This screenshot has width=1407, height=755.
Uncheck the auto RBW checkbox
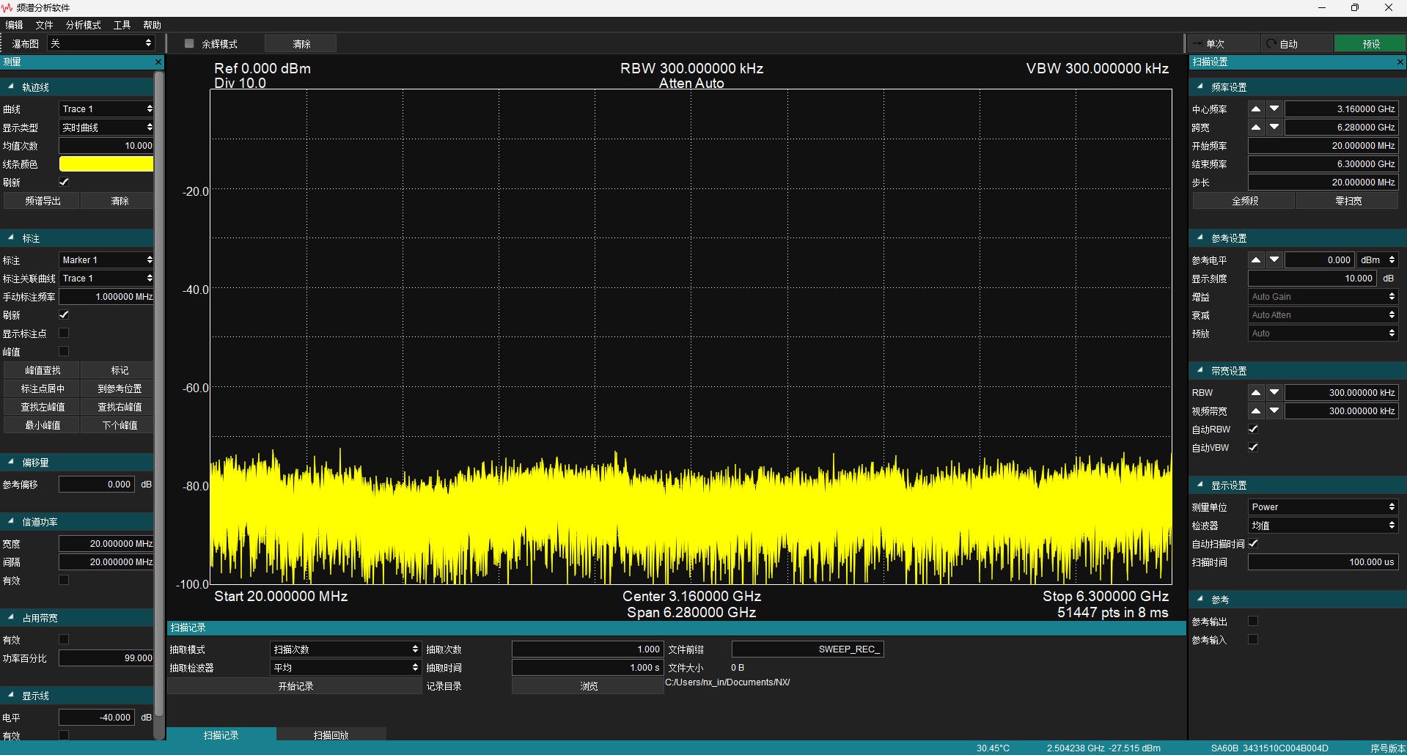[1253, 430]
